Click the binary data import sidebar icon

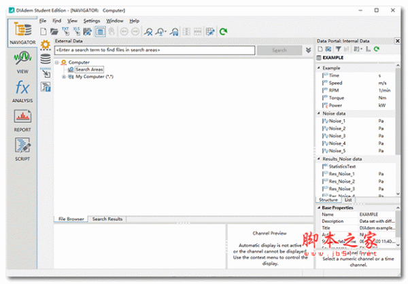tap(46, 73)
